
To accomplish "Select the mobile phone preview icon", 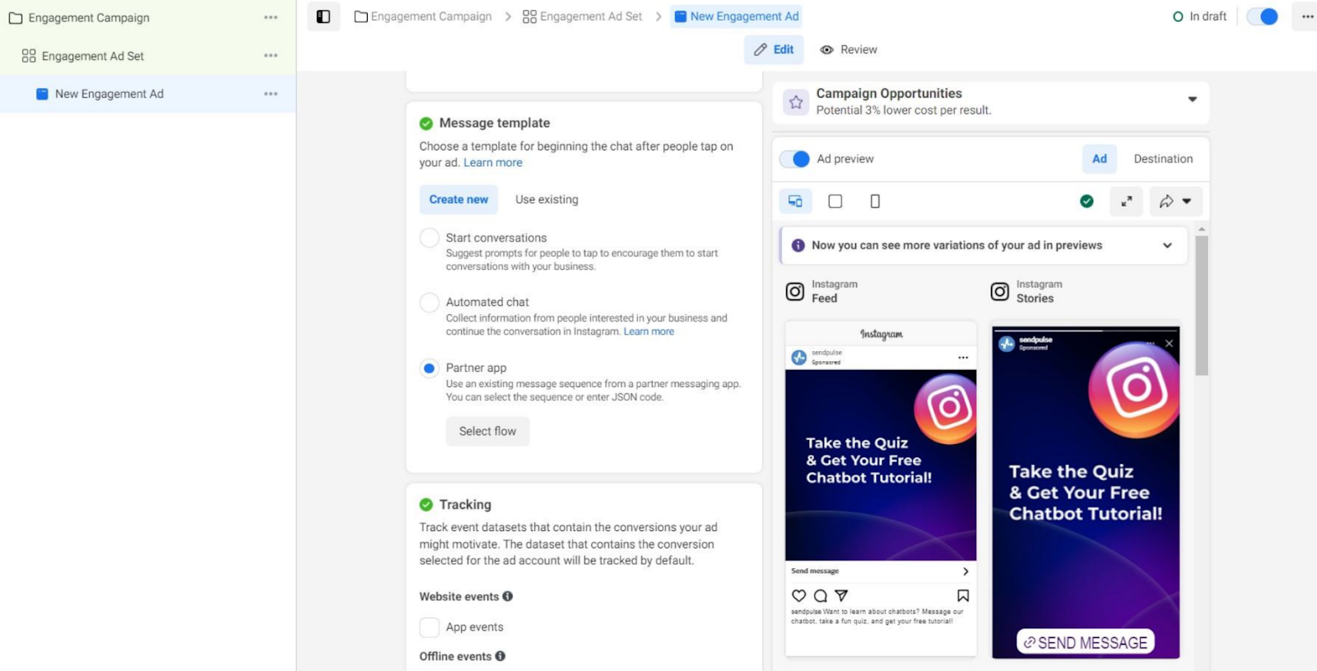I will 875,201.
